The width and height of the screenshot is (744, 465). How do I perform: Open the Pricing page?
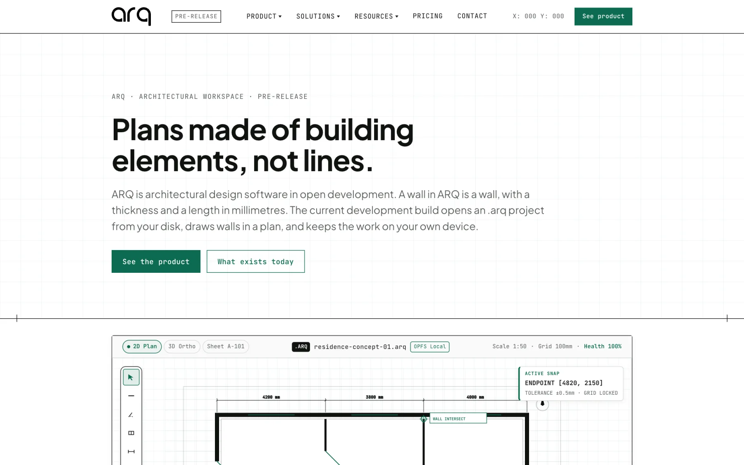[428, 16]
